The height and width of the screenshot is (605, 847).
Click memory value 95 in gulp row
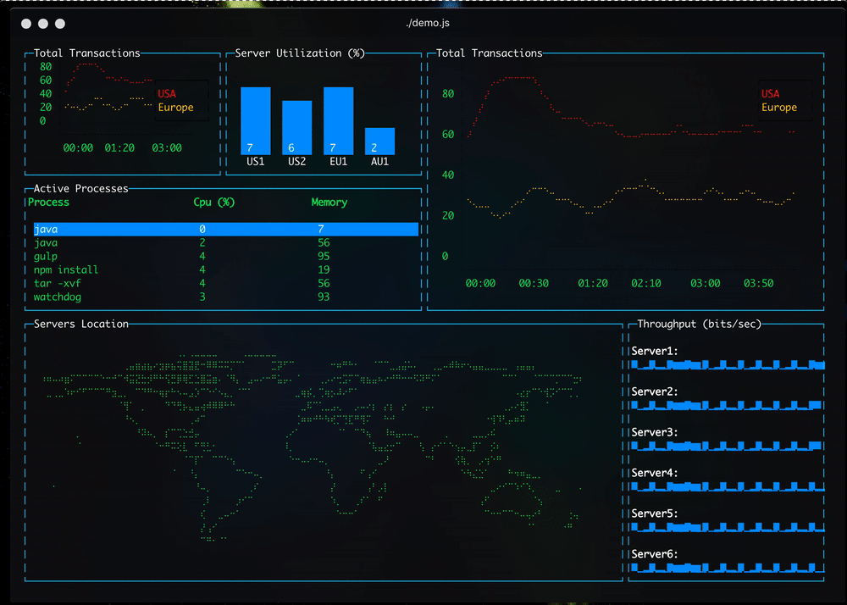324,256
